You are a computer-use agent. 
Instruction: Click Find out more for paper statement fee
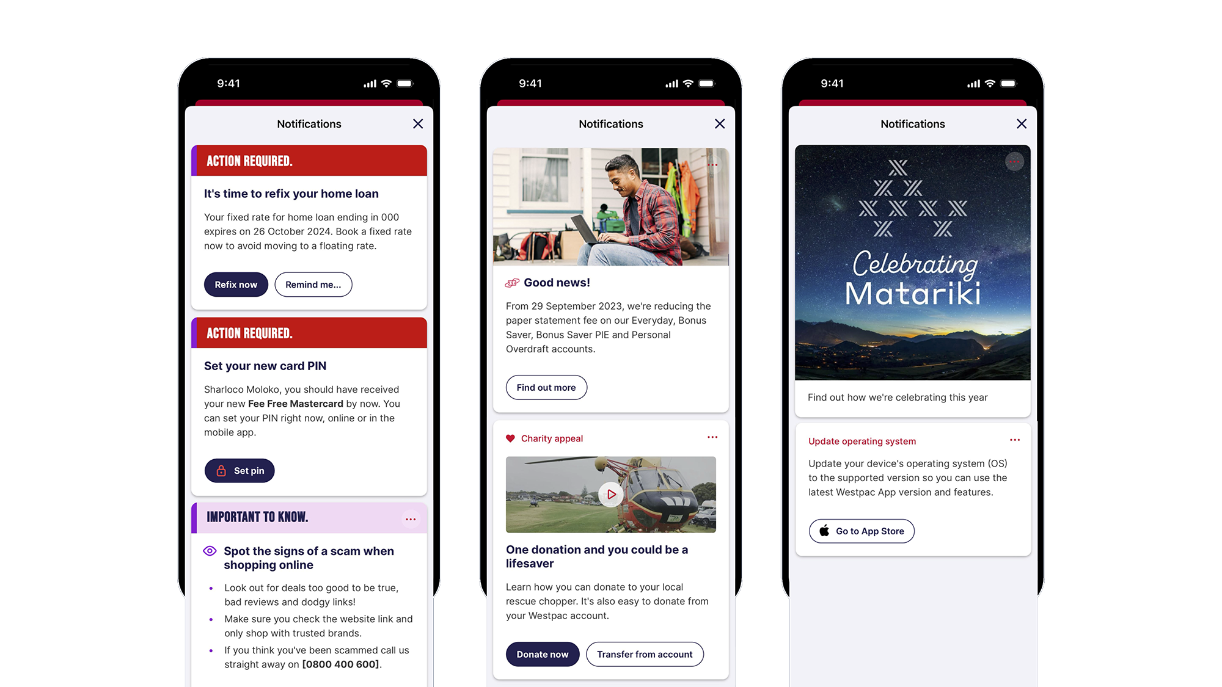tap(546, 388)
